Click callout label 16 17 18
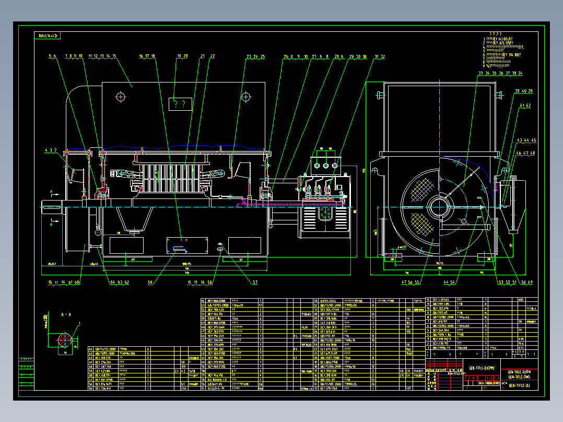The height and width of the screenshot is (422, 563). pyautogui.click(x=147, y=56)
